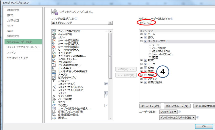Viewport: 215px width, 130px height.
Task: Select the スペル チェック ABC icon
Action: (x=53, y=59)
